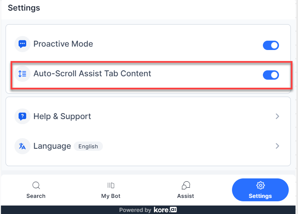298x214 pixels.
Task: Expand Help & Support chevron arrow
Action: pos(277,116)
